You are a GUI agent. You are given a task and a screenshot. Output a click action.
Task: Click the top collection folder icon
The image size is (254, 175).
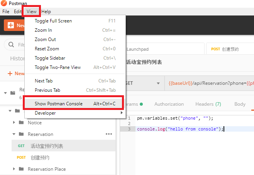[x=13, y=93]
